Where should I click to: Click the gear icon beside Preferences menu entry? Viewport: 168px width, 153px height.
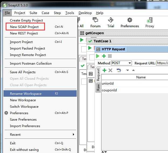(6, 113)
